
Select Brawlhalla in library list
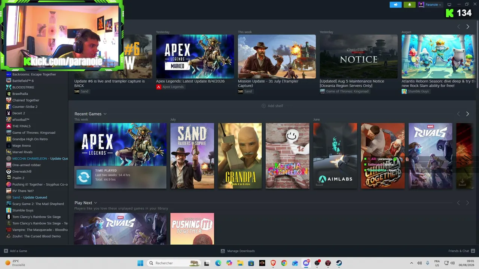20,94
